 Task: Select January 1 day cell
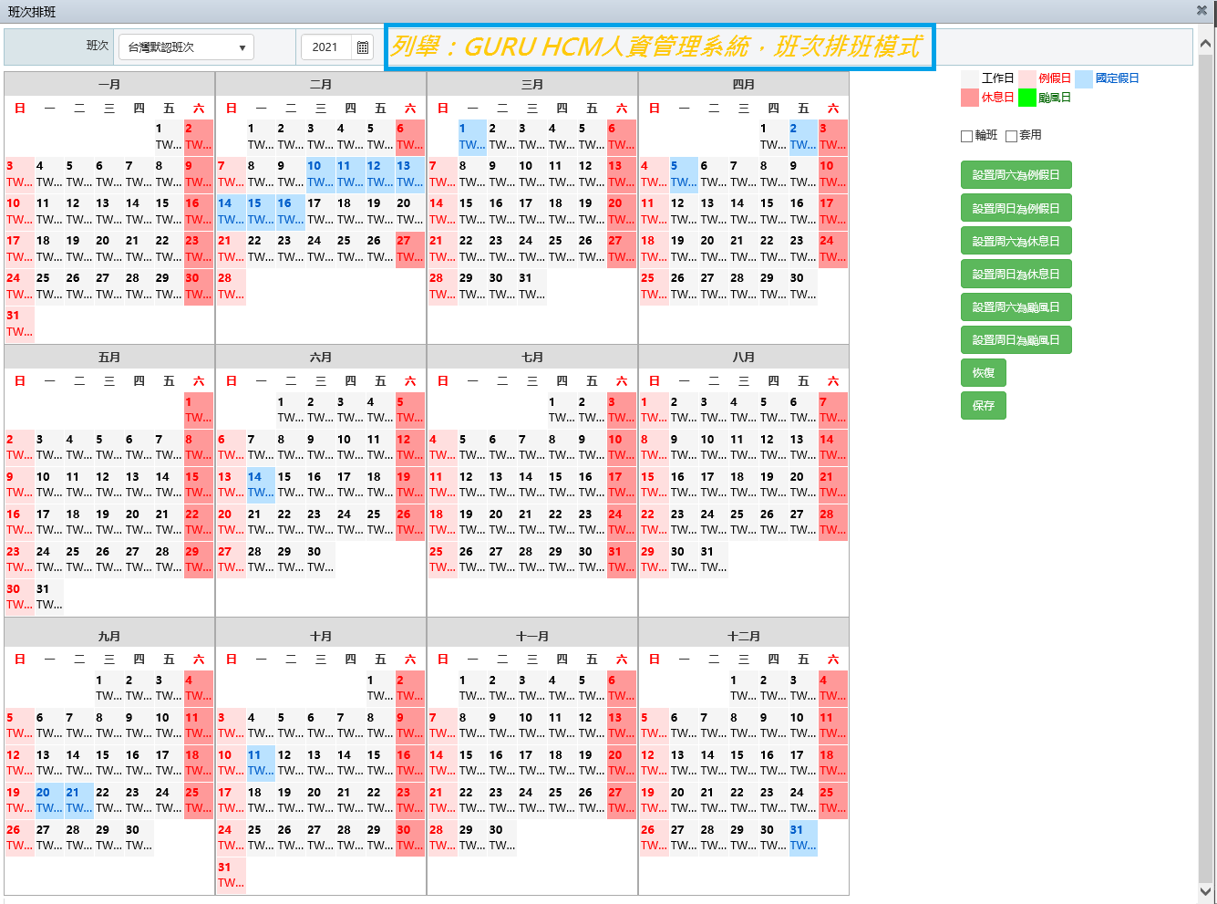tap(169, 136)
